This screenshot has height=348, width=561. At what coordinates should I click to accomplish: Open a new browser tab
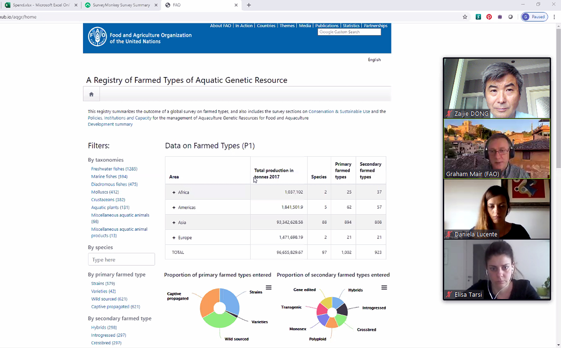249,5
